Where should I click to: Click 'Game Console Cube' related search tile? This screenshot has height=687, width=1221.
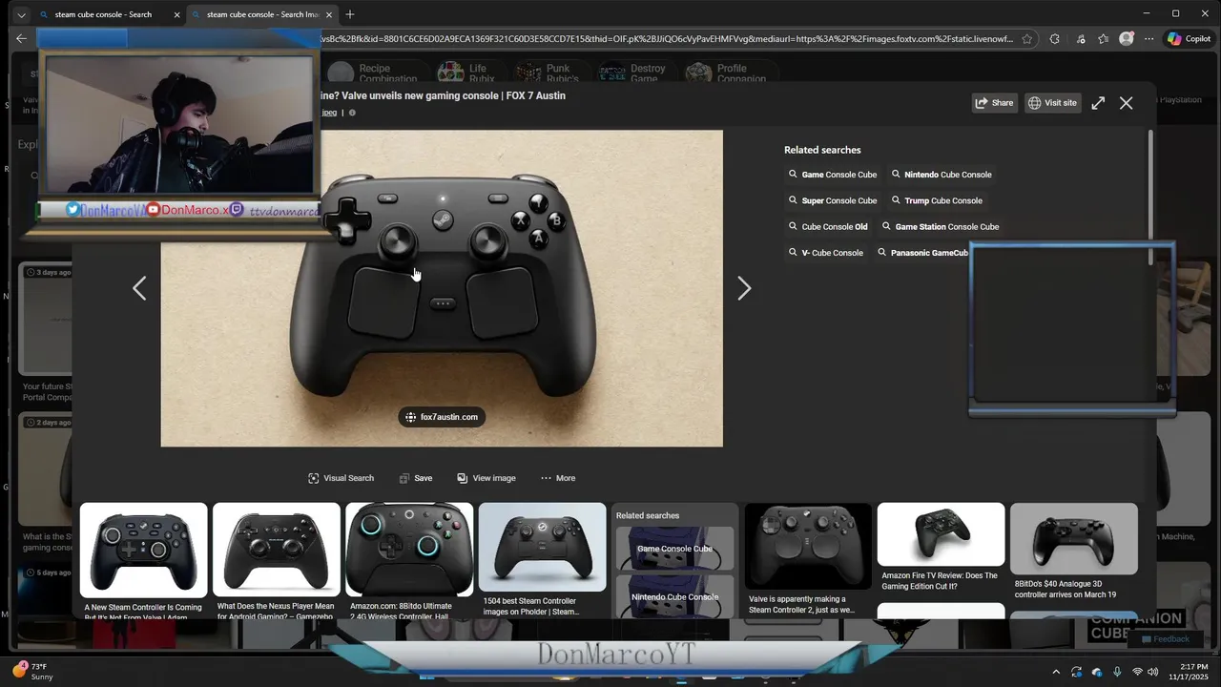tap(674, 548)
